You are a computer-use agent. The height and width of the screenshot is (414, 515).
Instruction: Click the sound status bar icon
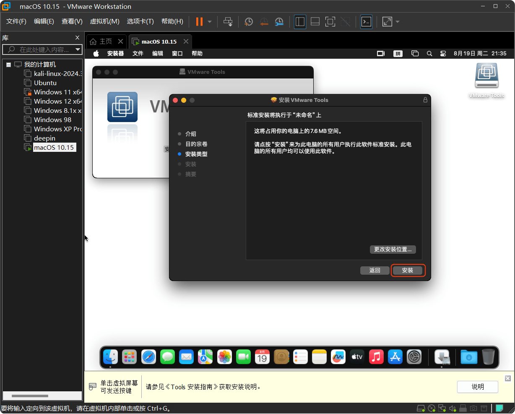(453, 408)
